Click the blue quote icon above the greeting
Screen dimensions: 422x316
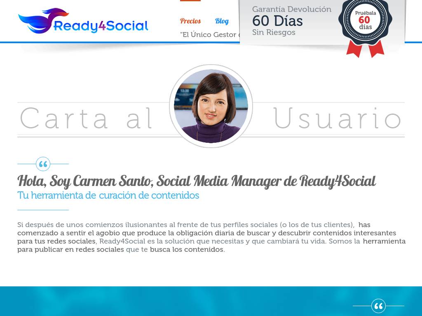43,164
